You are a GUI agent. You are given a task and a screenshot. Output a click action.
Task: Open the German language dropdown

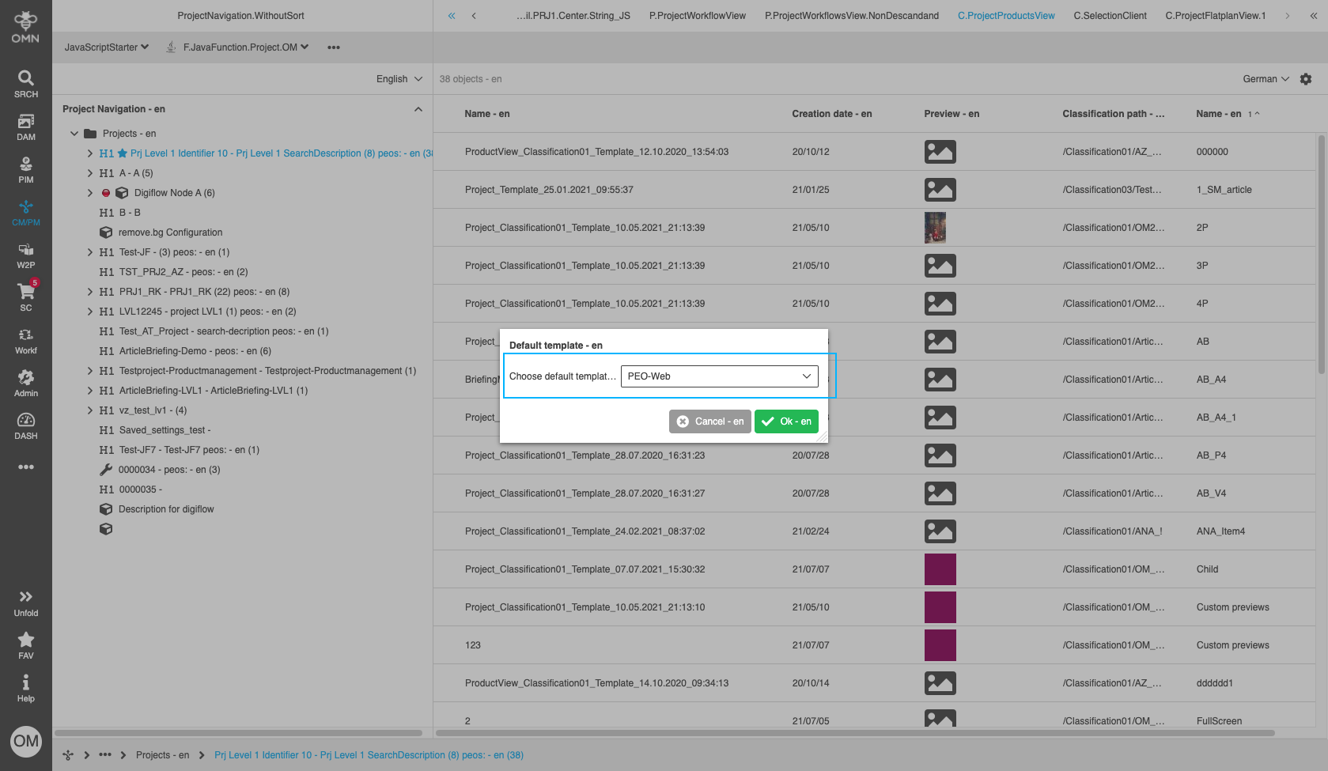click(1266, 79)
